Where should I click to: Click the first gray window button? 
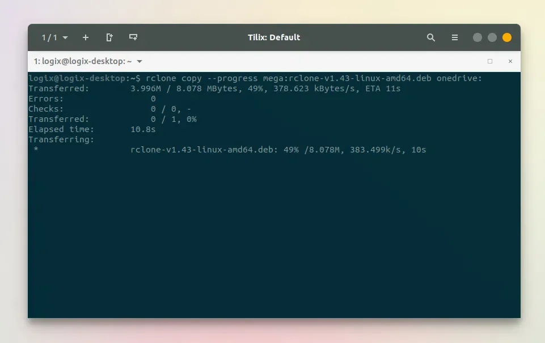[477, 37]
